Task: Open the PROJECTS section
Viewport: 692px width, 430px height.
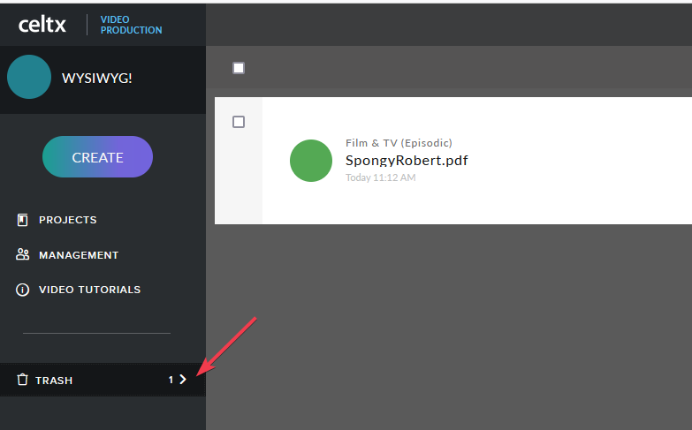Action: 67,220
